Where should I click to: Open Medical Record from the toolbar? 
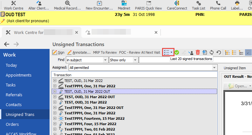click(x=67, y=5)
